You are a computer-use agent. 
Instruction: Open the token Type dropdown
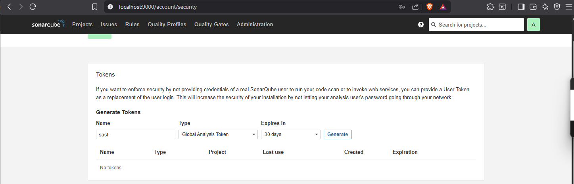coord(218,134)
